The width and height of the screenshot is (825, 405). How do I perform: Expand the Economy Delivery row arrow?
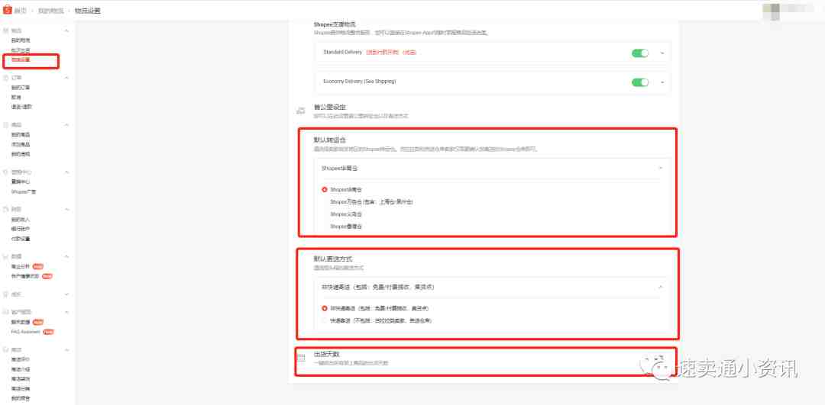[x=662, y=82]
